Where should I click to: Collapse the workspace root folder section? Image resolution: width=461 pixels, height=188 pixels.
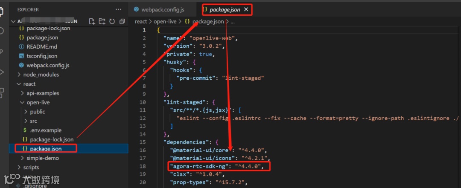pos(13,21)
